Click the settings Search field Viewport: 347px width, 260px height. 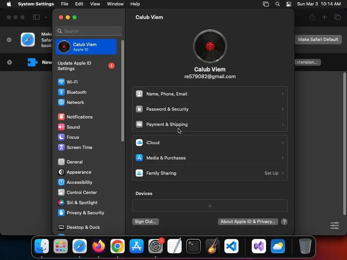point(88,31)
